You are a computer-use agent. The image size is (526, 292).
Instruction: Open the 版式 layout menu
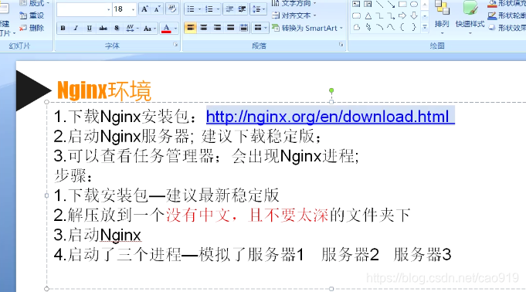coord(35,3)
